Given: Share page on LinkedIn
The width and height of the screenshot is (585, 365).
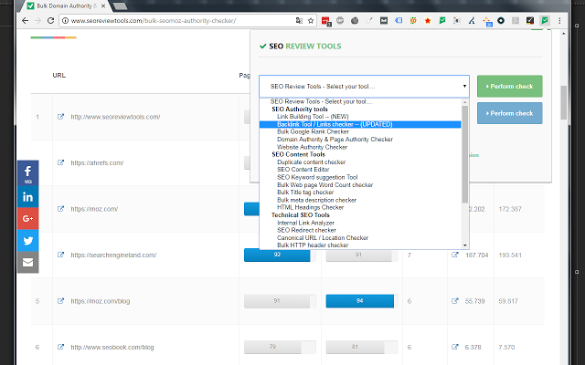Looking at the screenshot, I should coord(27,197).
